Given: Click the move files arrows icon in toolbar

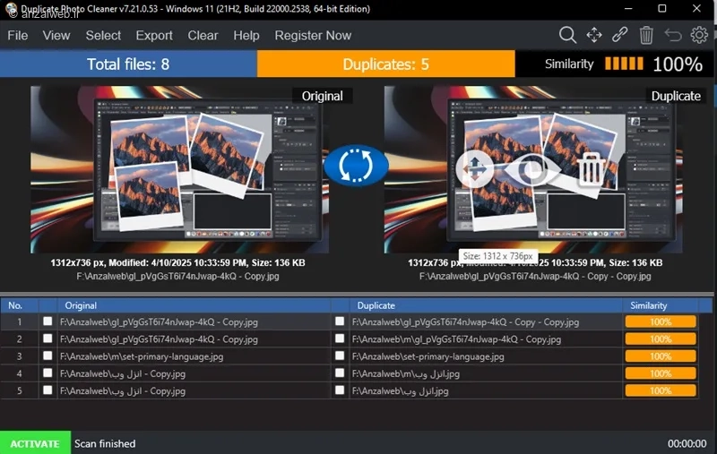Looking at the screenshot, I should tap(594, 35).
